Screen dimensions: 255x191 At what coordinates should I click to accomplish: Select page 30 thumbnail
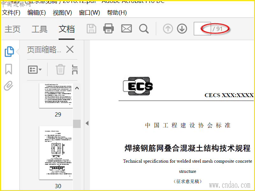pos(56,153)
